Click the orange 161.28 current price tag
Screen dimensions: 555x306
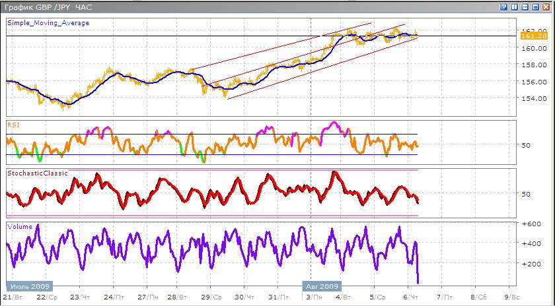tap(532, 36)
